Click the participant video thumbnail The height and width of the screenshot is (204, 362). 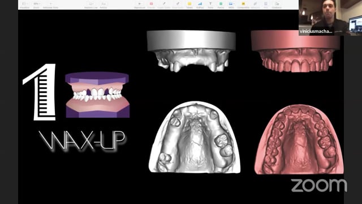[330, 18]
